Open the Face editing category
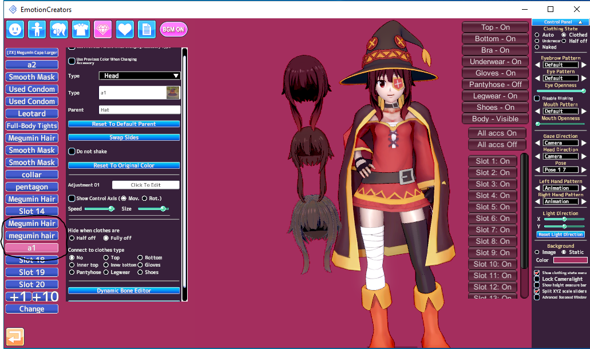Screen dimensions: 590x349 point(15,29)
